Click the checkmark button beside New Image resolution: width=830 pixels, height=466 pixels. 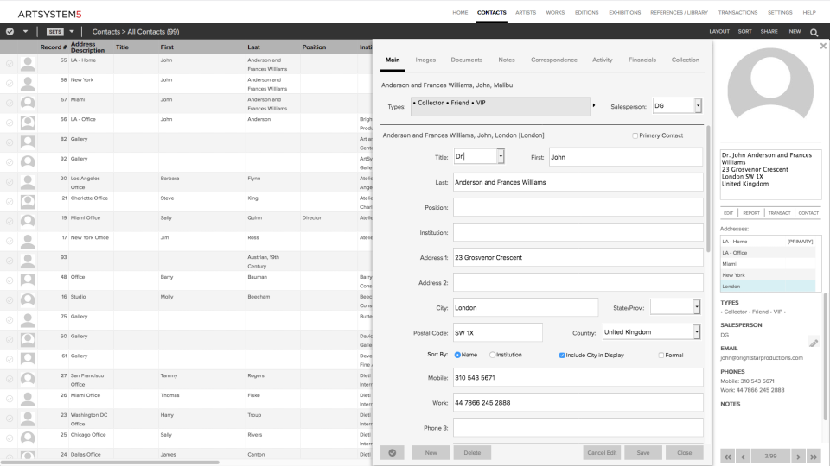pyautogui.click(x=393, y=453)
